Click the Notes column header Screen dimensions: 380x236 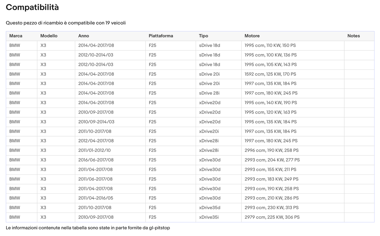tap(353, 36)
